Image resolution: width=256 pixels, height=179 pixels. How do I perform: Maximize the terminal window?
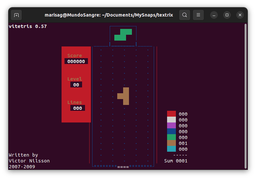(227, 15)
